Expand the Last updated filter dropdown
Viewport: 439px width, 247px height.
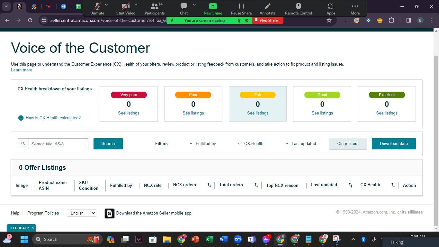click(x=301, y=144)
